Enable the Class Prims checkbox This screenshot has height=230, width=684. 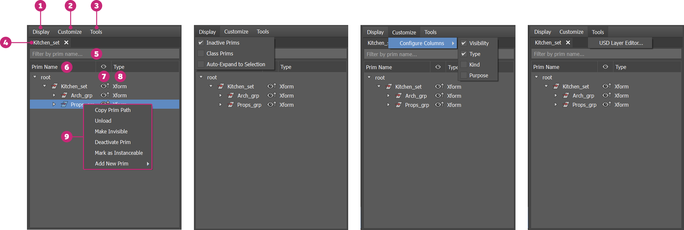201,53
